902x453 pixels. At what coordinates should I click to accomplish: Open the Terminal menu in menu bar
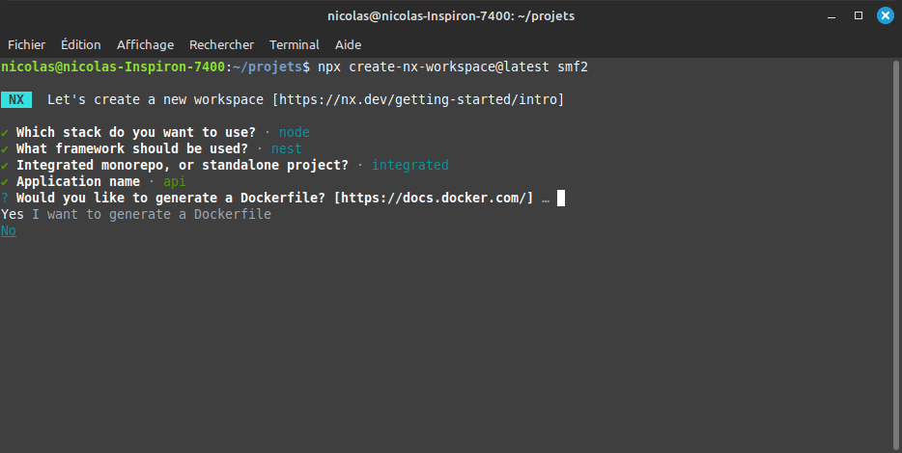coord(294,44)
